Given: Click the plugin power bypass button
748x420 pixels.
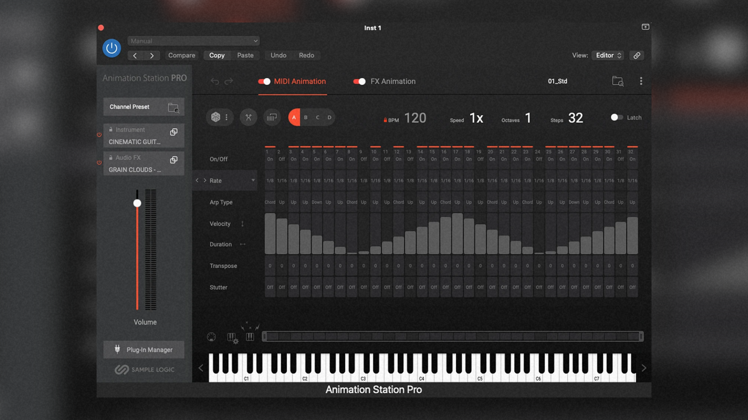Looking at the screenshot, I should [112, 48].
